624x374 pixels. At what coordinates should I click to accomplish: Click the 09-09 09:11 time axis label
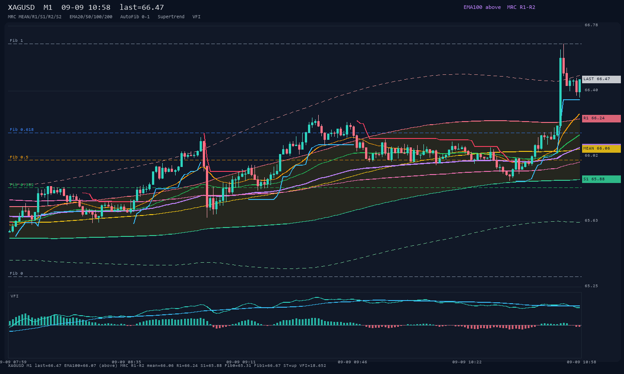[241, 362]
